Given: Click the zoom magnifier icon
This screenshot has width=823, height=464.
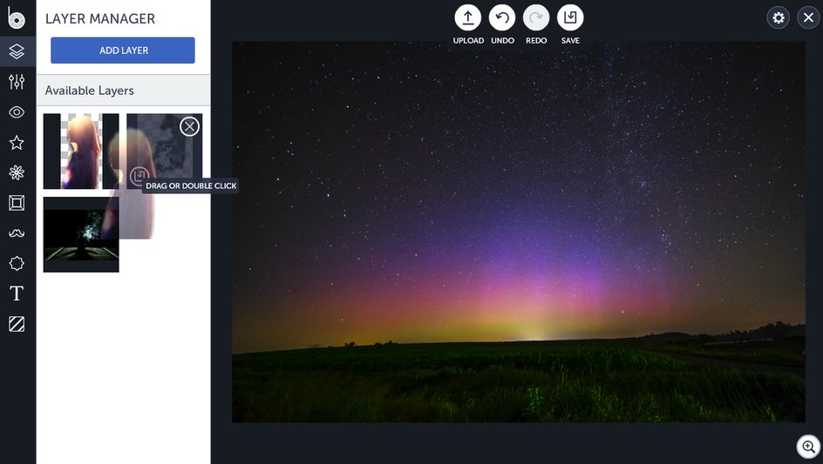Looking at the screenshot, I should pos(809,447).
